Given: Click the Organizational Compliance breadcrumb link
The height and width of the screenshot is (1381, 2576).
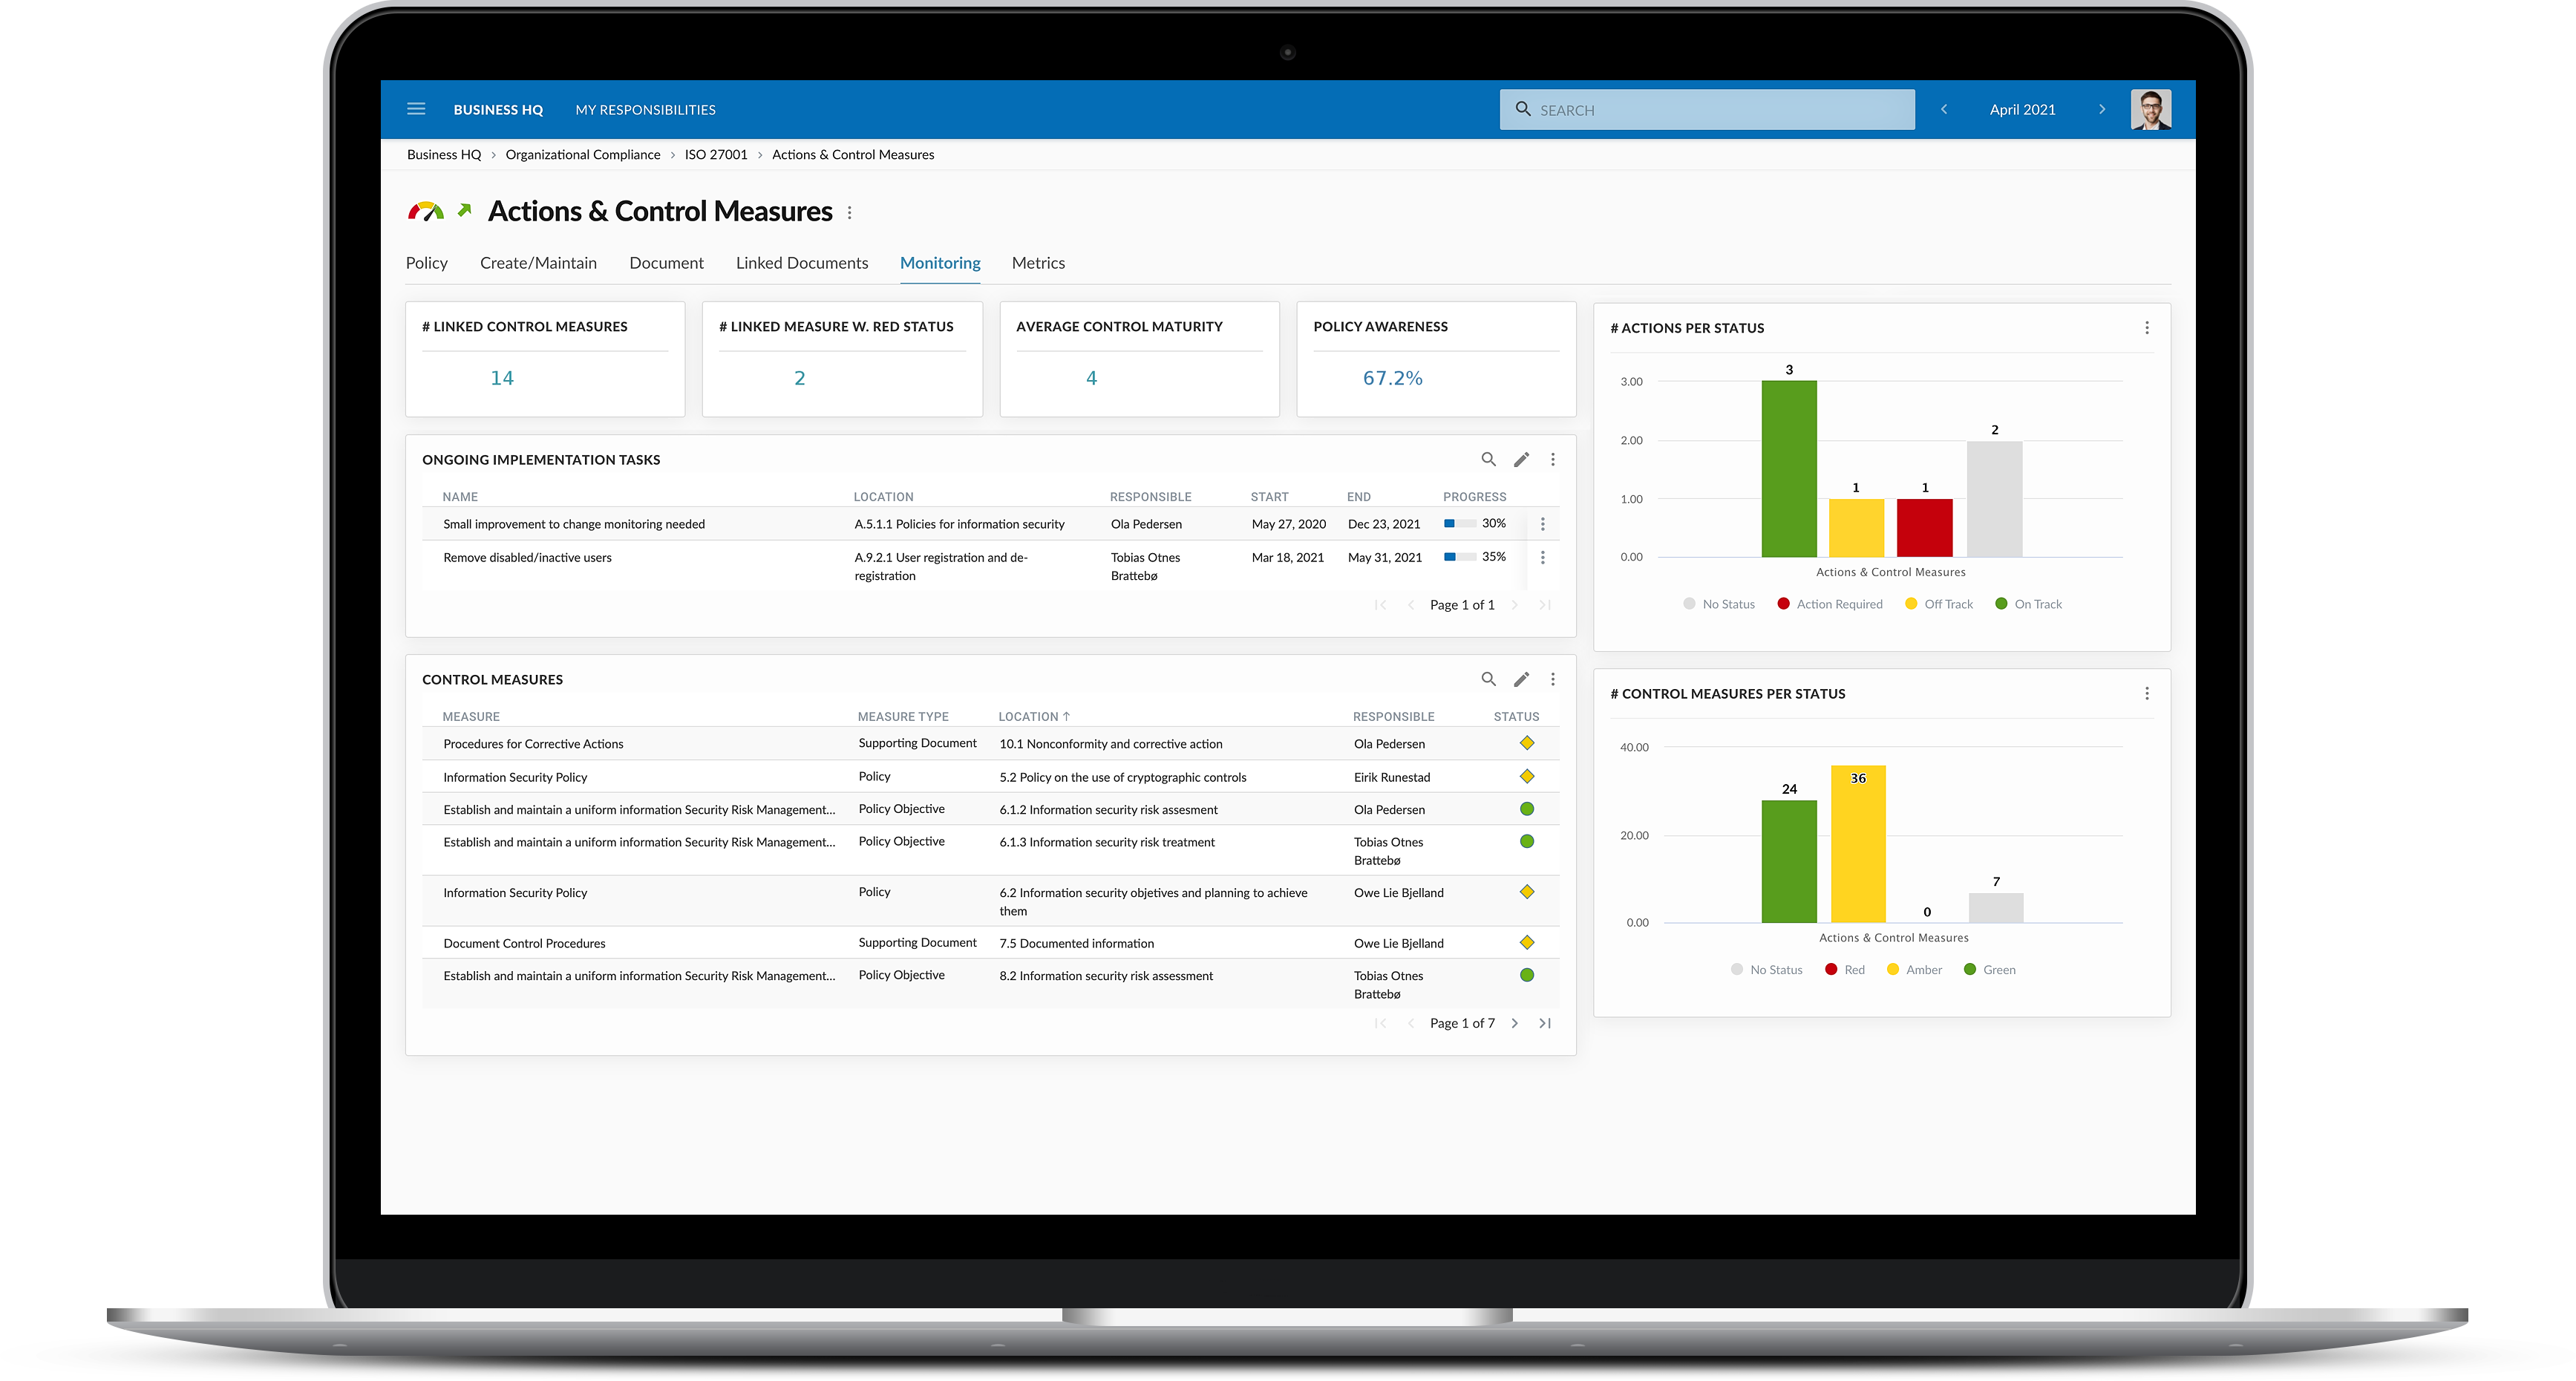Looking at the screenshot, I should click(x=581, y=155).
